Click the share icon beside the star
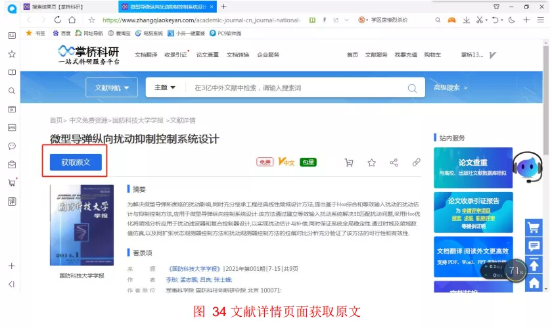Image resolution: width=552 pixels, height=328 pixels. tap(394, 162)
